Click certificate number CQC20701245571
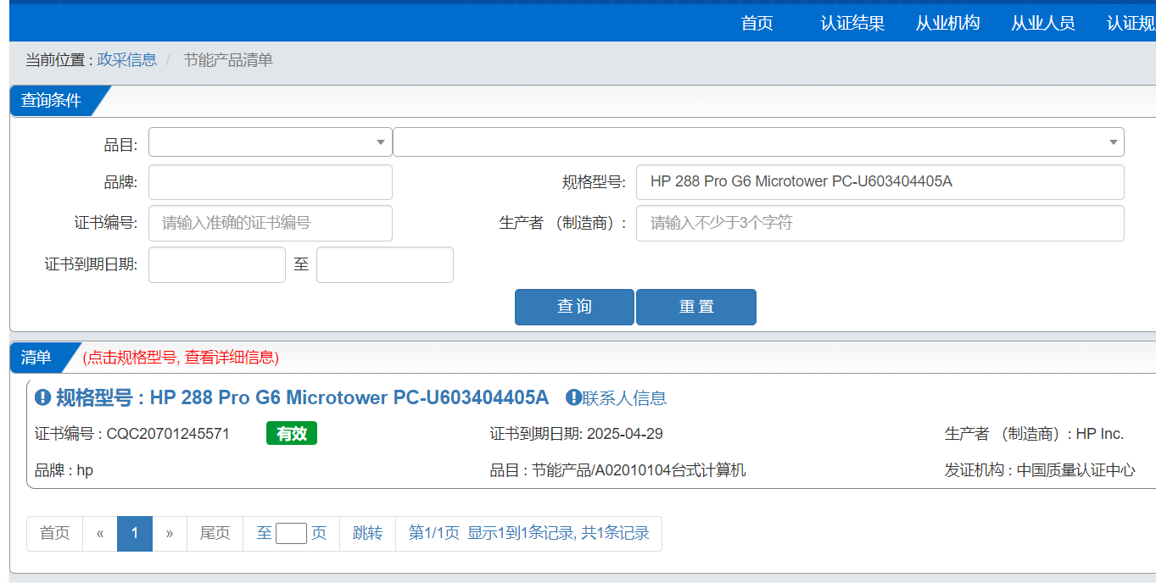 tap(168, 434)
